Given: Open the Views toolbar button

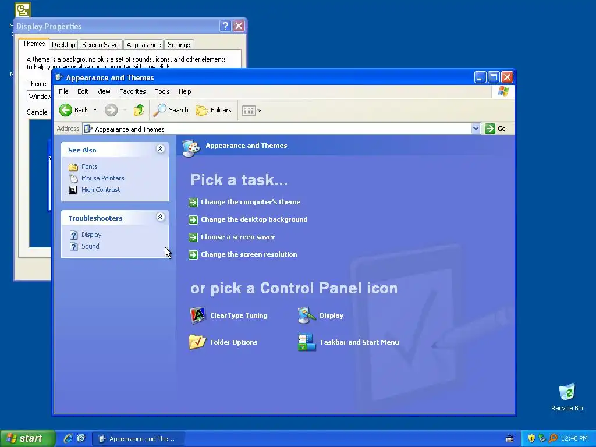Looking at the screenshot, I should 251,111.
